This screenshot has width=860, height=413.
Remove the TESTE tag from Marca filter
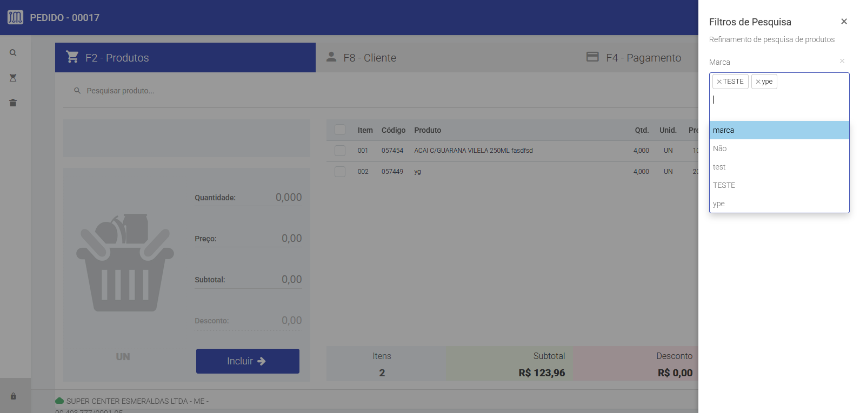click(x=719, y=82)
